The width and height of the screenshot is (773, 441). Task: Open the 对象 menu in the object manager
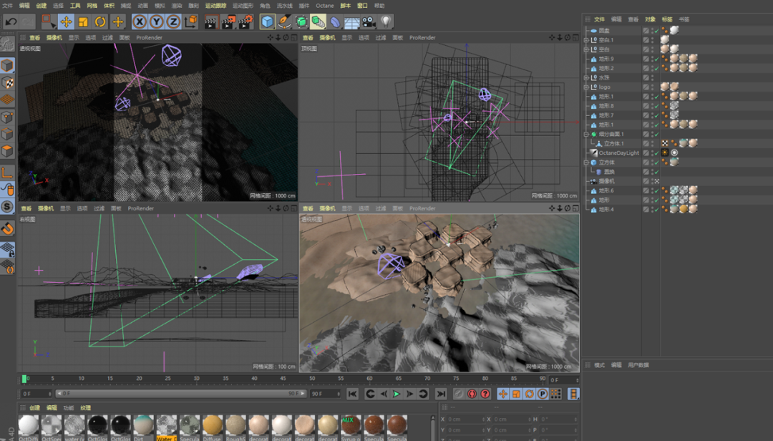click(650, 19)
